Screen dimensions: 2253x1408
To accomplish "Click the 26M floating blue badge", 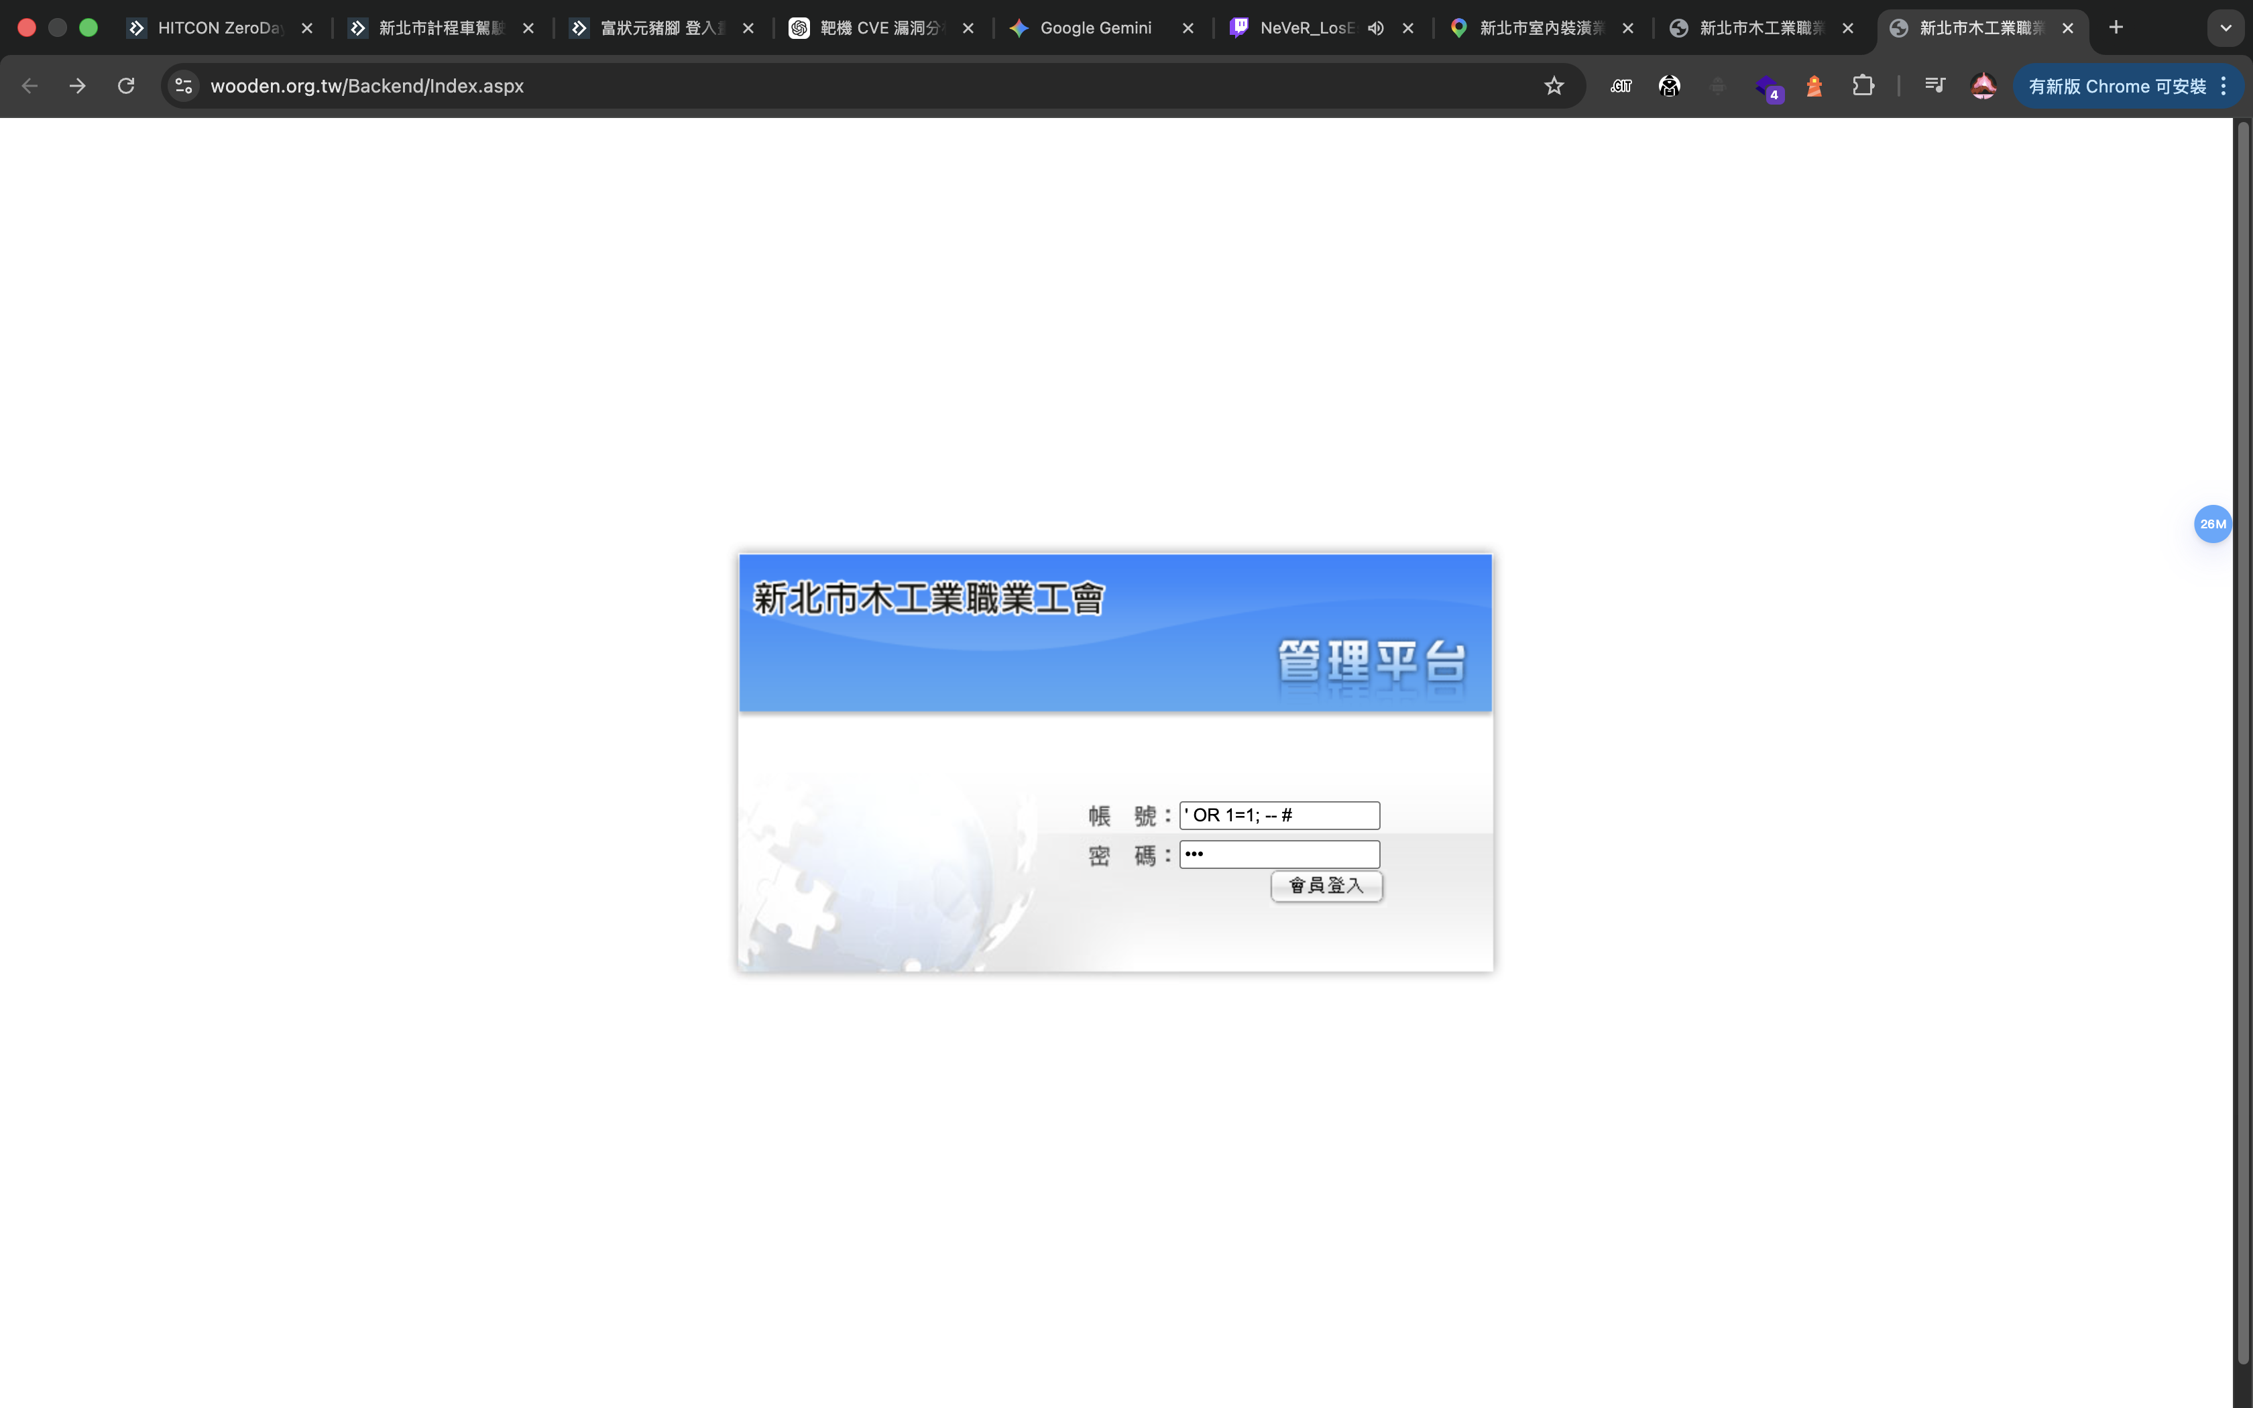I will pos(2212,524).
